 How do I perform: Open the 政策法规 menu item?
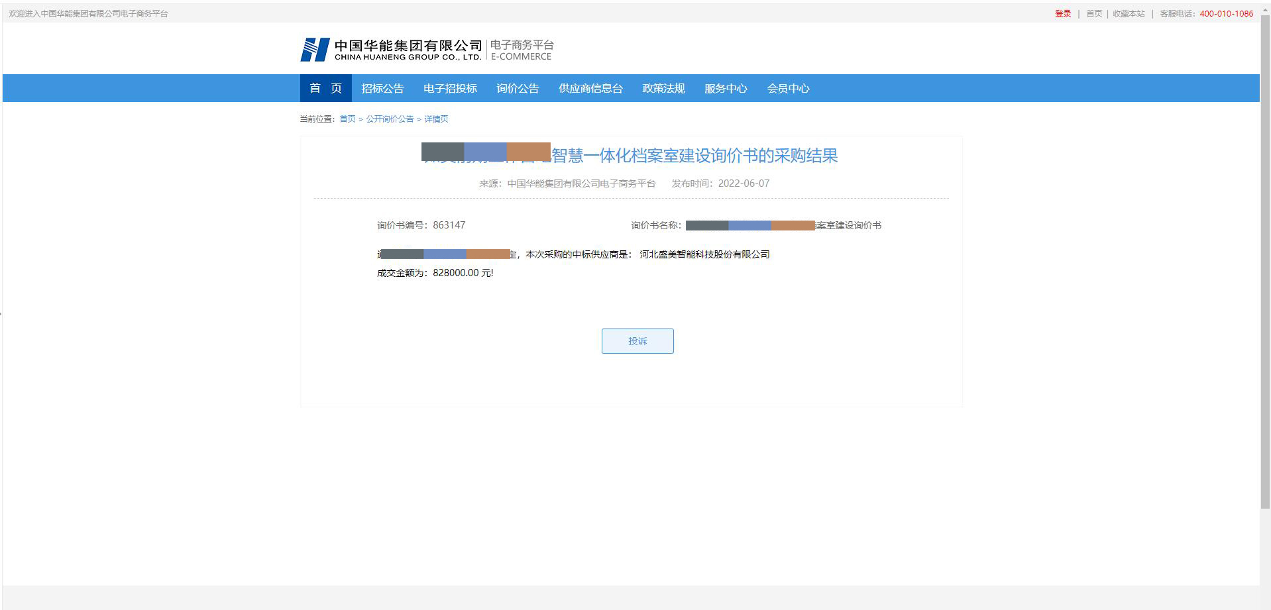[663, 88]
